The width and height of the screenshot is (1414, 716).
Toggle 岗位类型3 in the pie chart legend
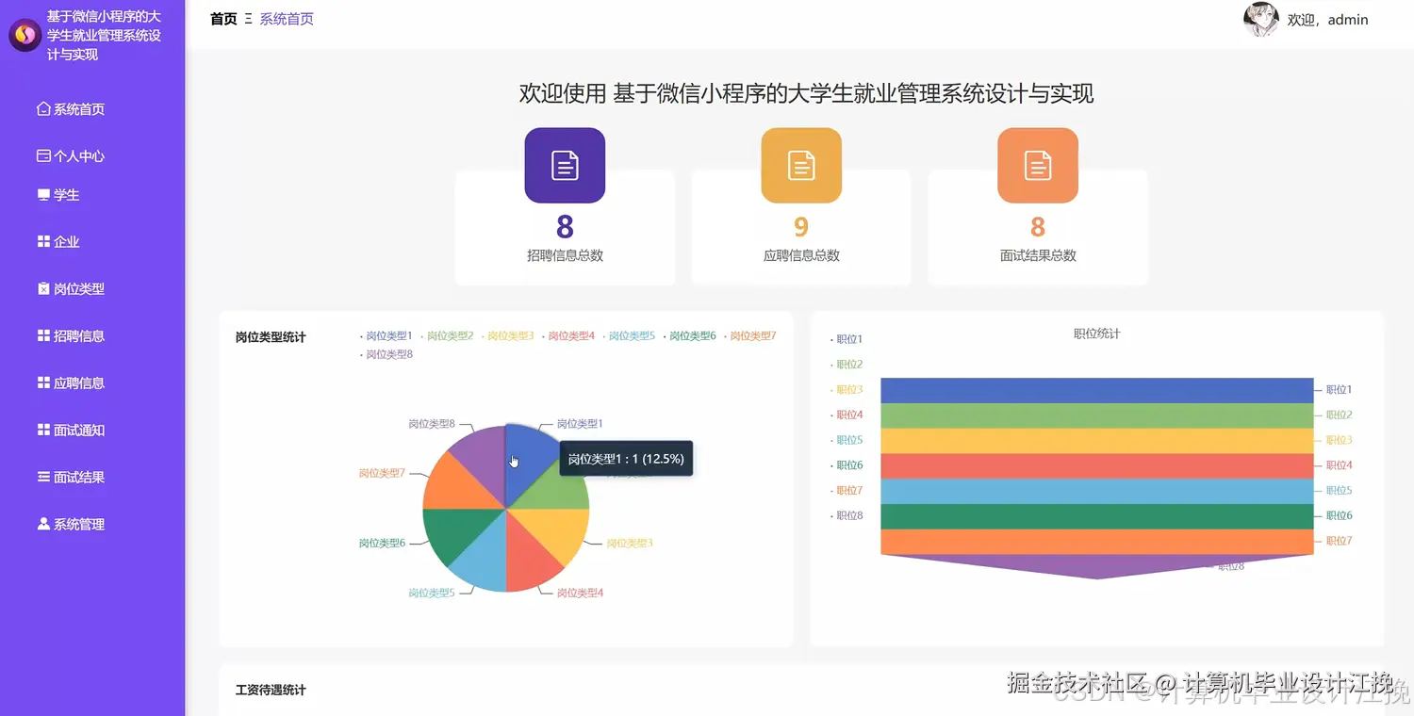pyautogui.click(x=510, y=334)
